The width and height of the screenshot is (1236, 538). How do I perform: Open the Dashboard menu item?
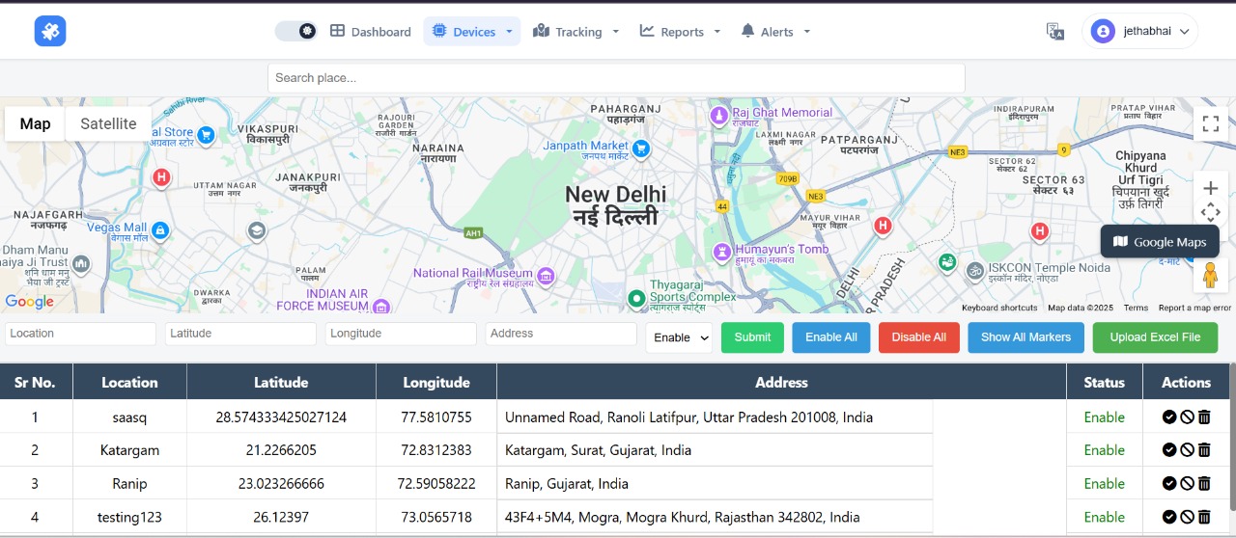point(371,32)
